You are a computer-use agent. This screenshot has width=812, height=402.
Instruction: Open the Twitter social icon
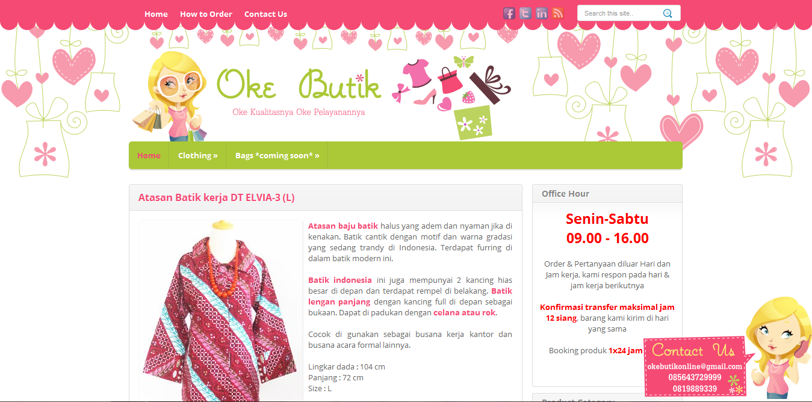tap(525, 13)
